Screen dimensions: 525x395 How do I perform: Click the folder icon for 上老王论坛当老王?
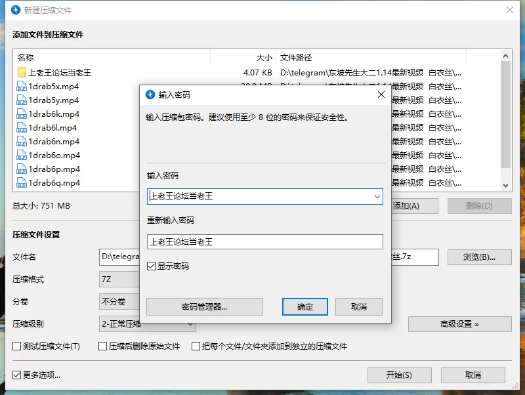(x=22, y=73)
